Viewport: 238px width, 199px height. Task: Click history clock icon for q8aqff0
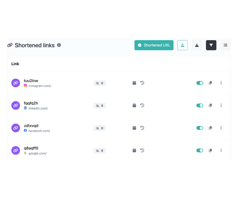click(142, 151)
